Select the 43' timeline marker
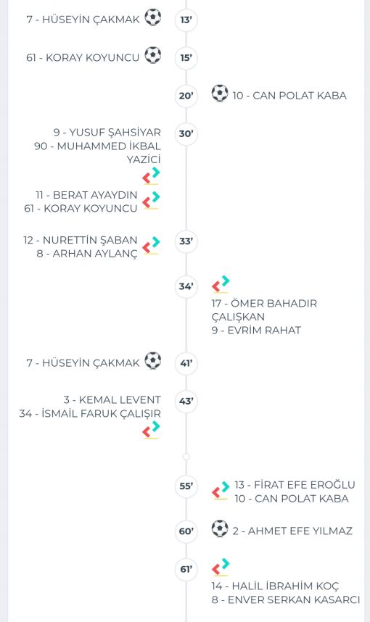 (x=186, y=401)
